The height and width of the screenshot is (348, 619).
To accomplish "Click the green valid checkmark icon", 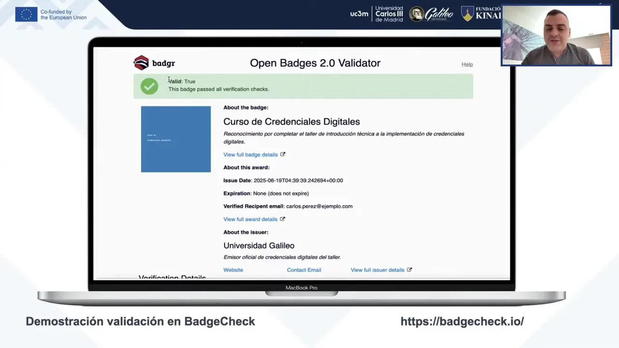I will [x=149, y=86].
